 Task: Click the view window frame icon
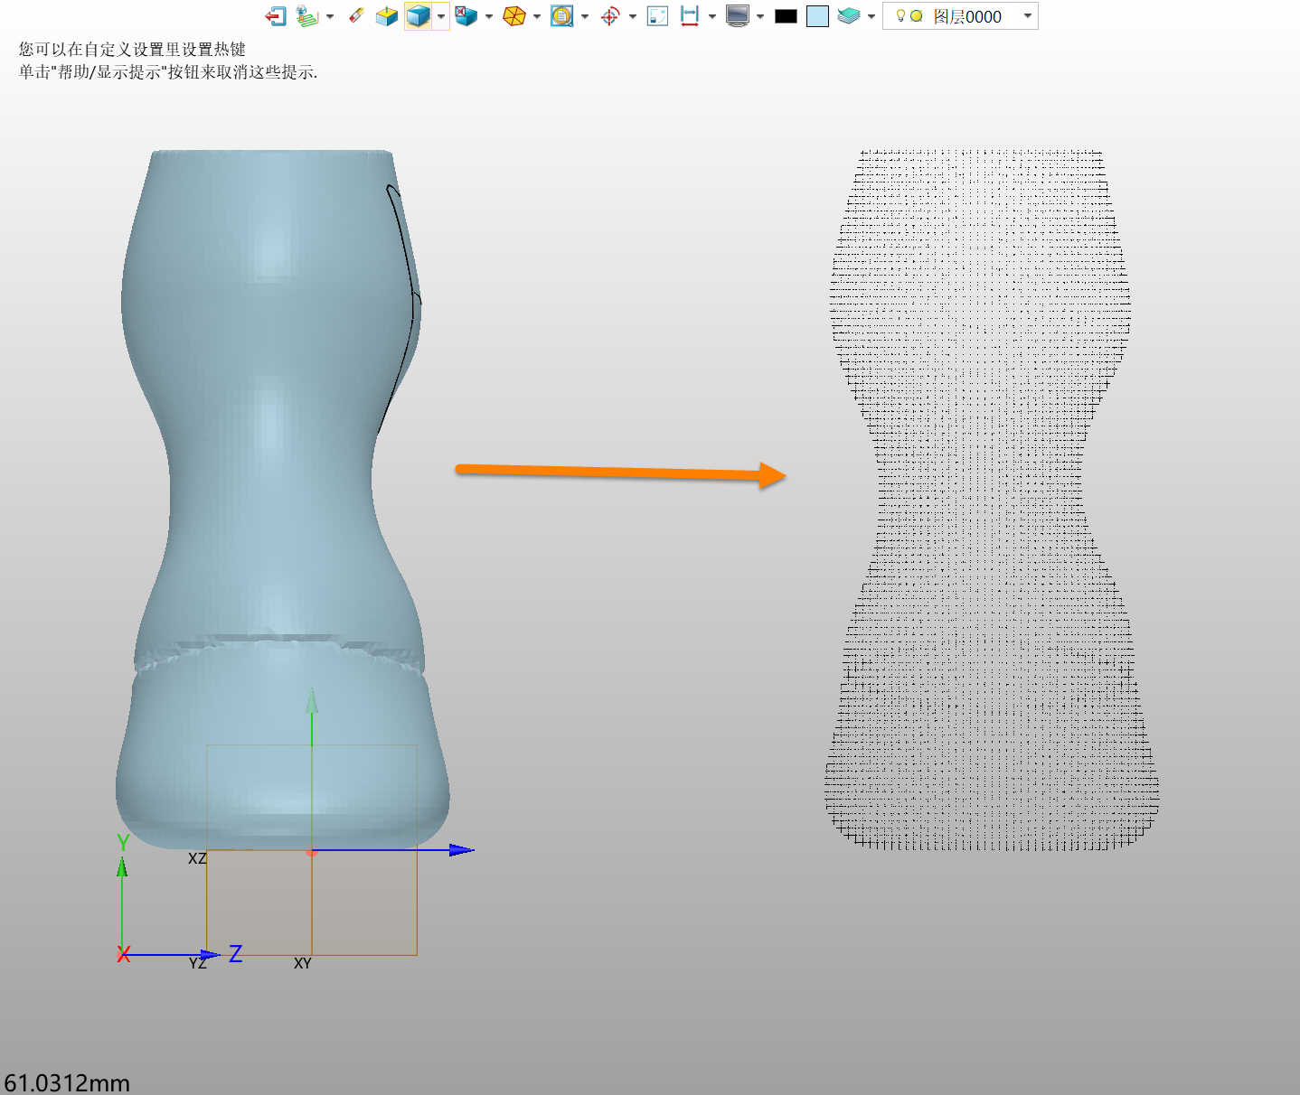tap(658, 16)
